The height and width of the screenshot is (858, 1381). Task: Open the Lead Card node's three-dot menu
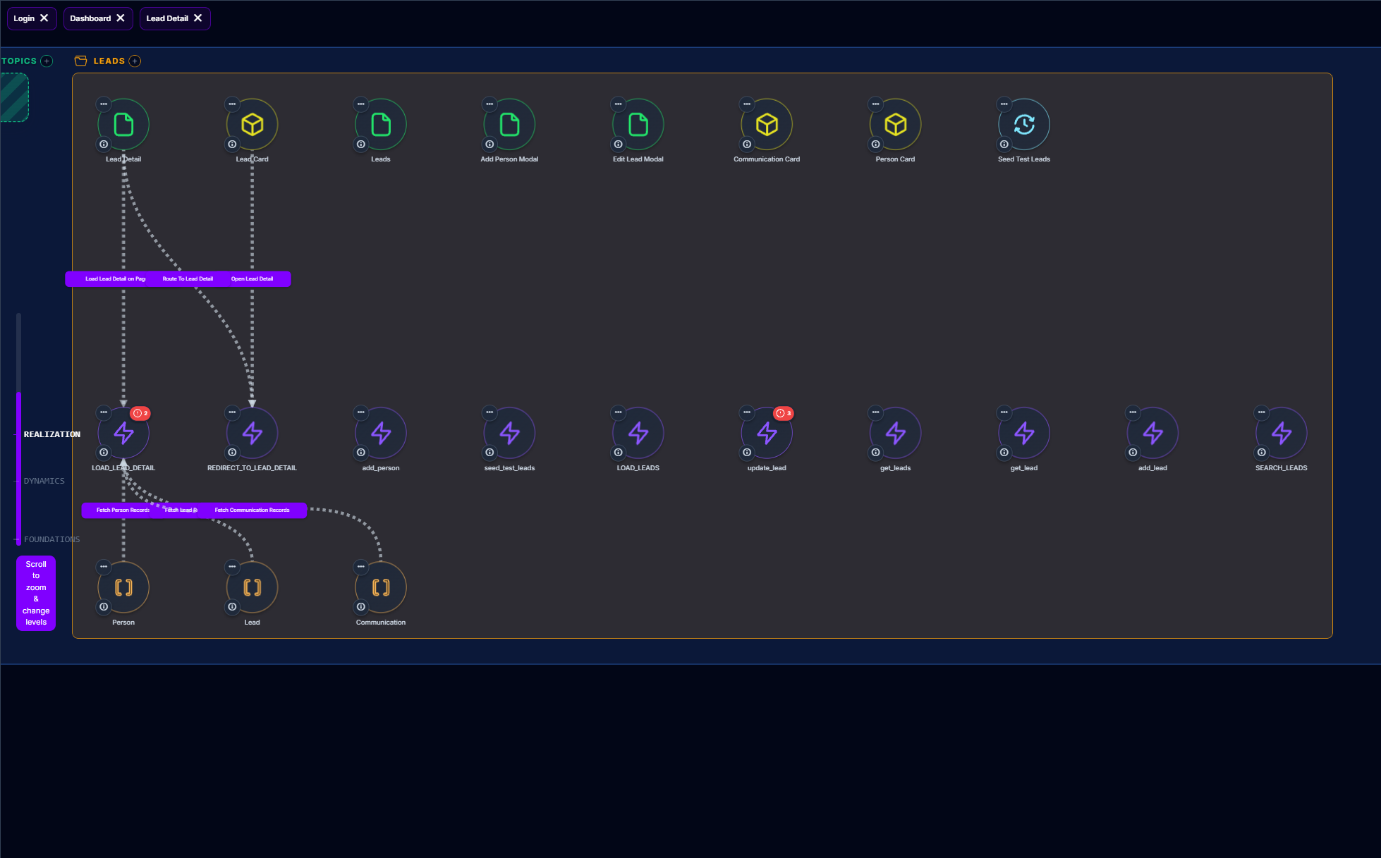(232, 104)
